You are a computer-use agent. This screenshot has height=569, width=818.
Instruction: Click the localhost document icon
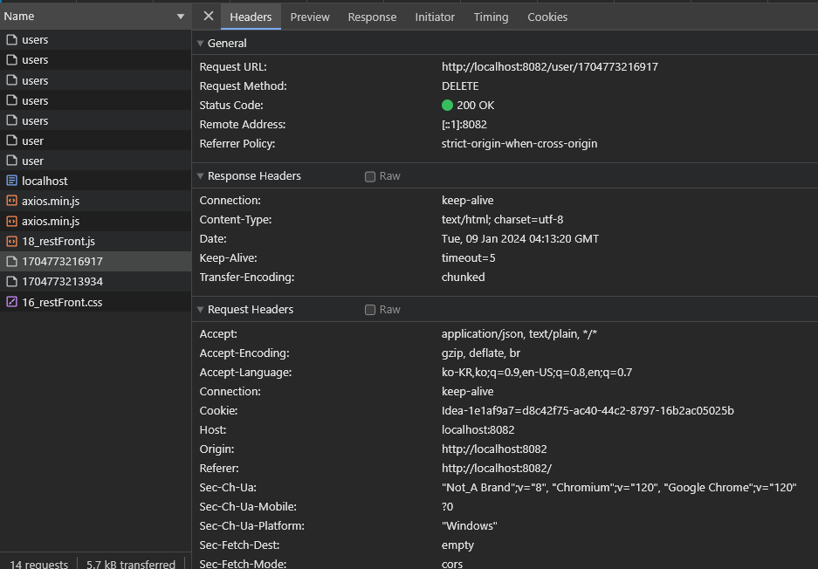[11, 181]
